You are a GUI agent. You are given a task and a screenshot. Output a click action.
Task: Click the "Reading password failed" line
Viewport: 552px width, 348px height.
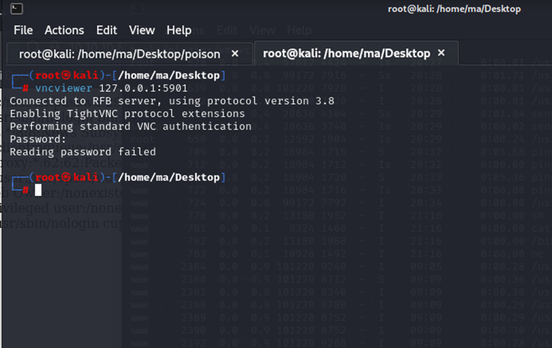pos(82,152)
